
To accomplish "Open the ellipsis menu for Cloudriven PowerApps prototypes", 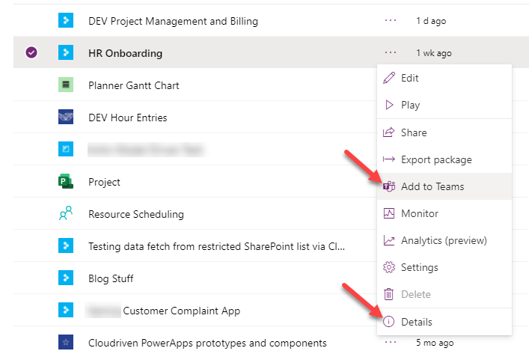I will pos(390,342).
